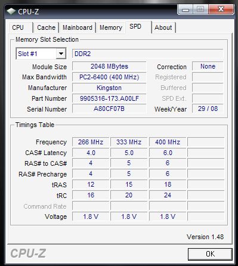238x266 pixels.
Task: Click the tRAS value 15
Action: click(129, 184)
